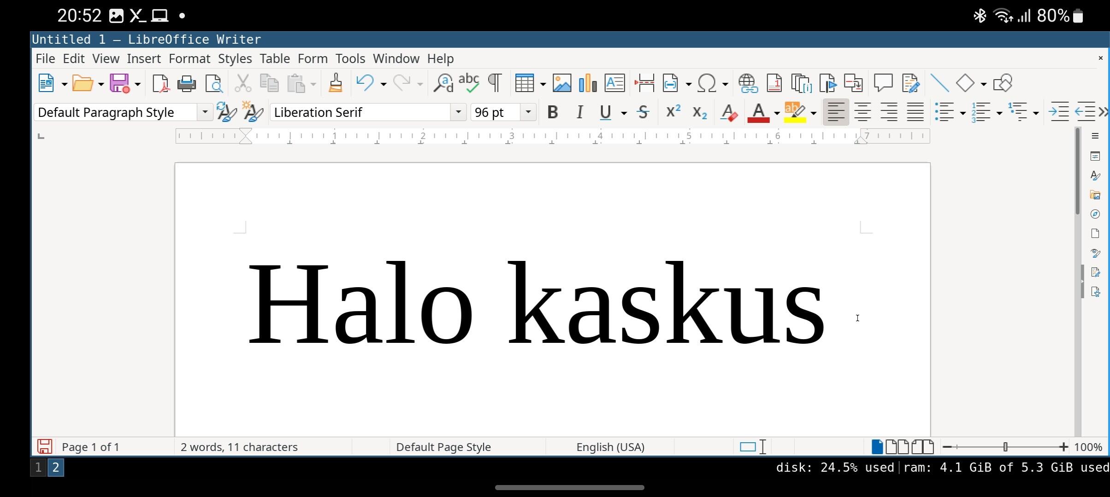Image resolution: width=1110 pixels, height=497 pixels.
Task: Open the underline style dropdown arrow
Action: tap(624, 113)
